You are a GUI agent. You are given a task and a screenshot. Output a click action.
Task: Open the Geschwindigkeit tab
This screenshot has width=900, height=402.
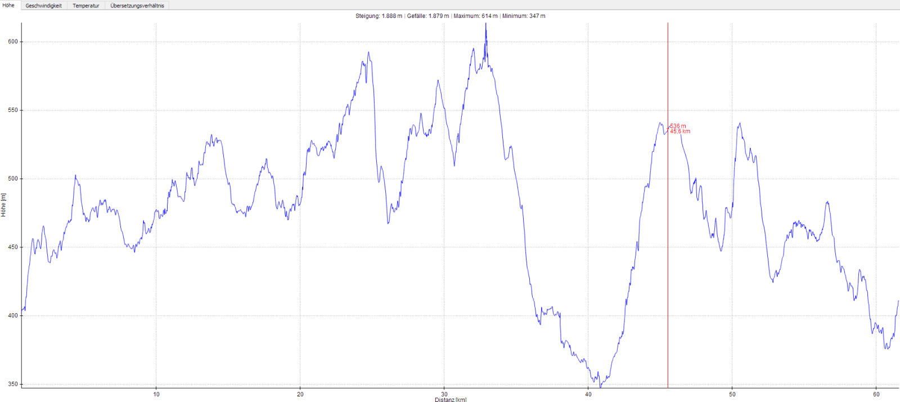click(43, 6)
